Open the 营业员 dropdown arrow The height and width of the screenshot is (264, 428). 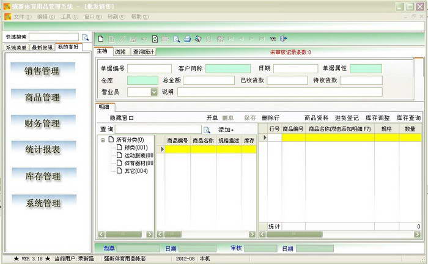[x=154, y=92]
